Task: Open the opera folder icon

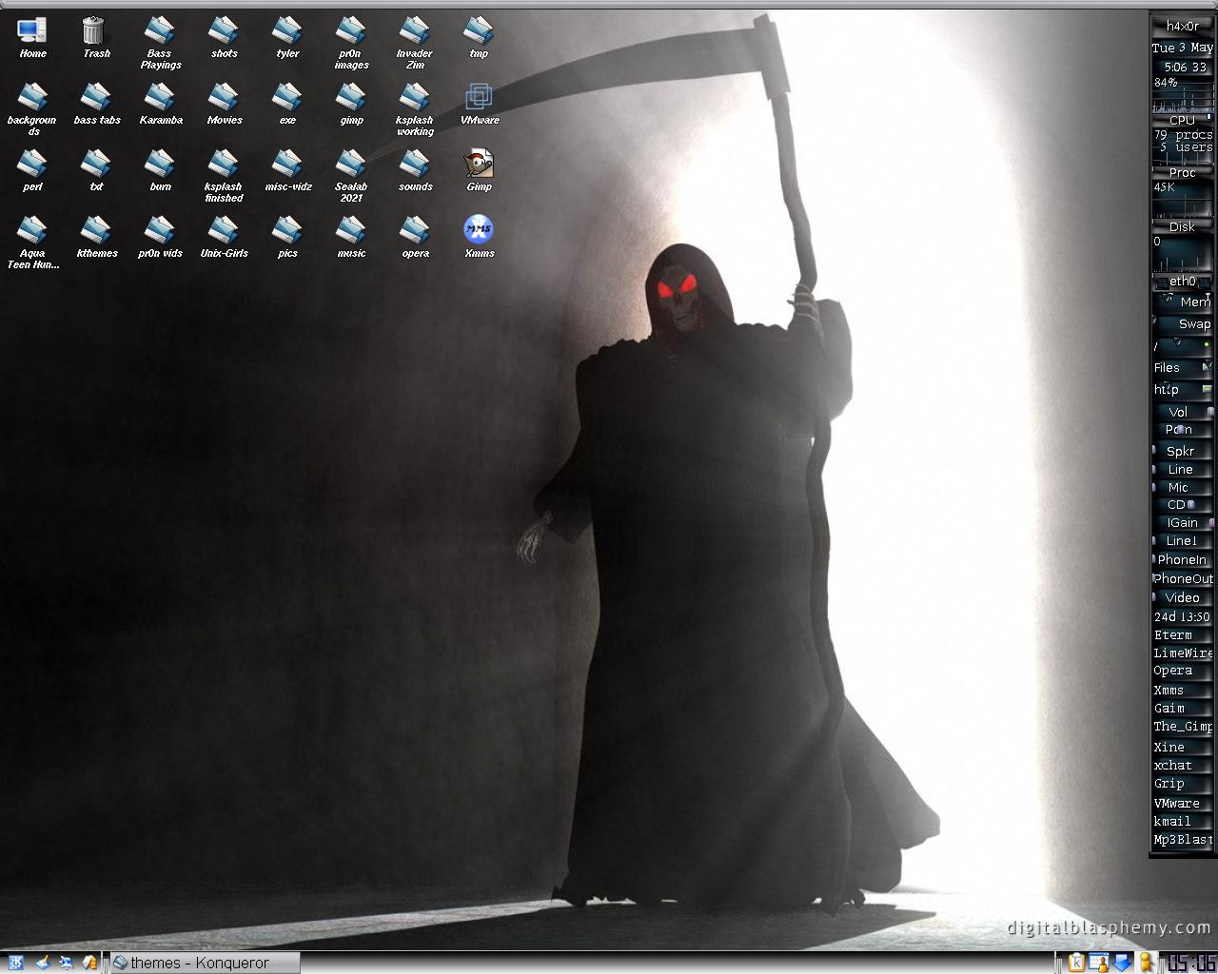Action: (415, 238)
